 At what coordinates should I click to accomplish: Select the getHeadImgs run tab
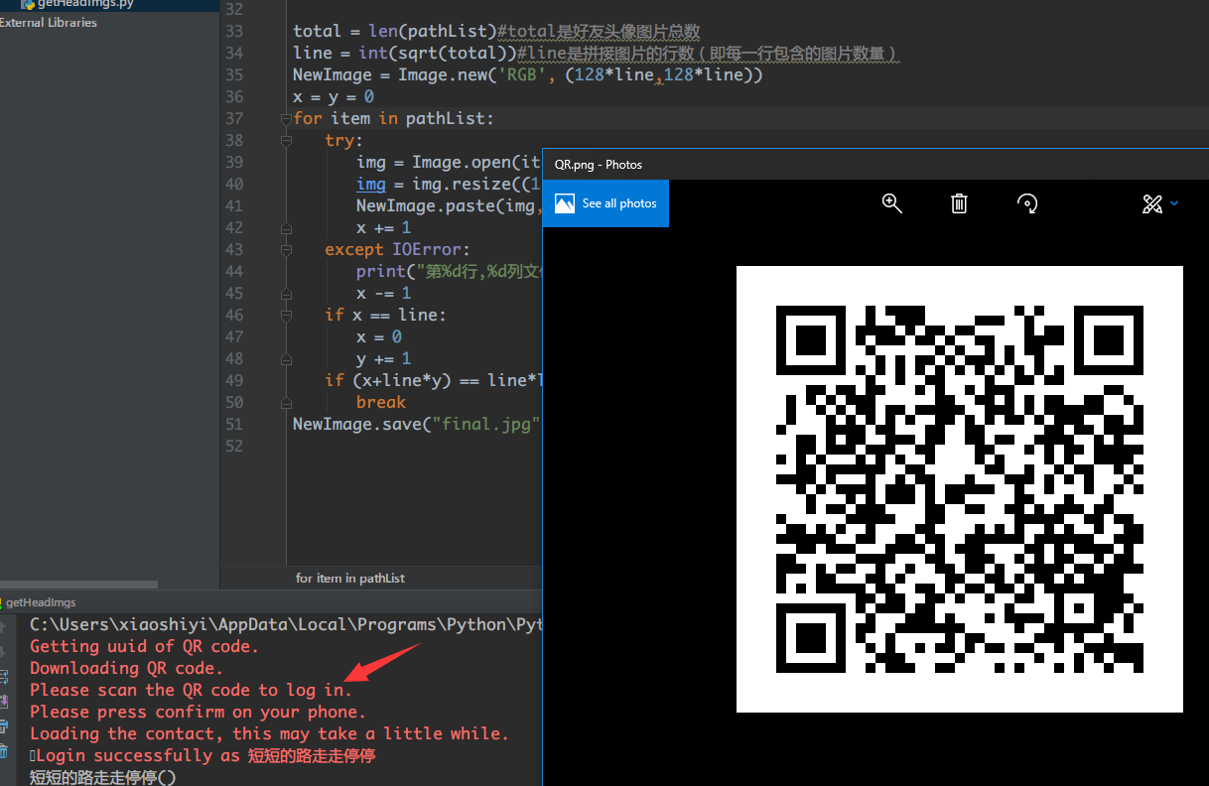41,602
